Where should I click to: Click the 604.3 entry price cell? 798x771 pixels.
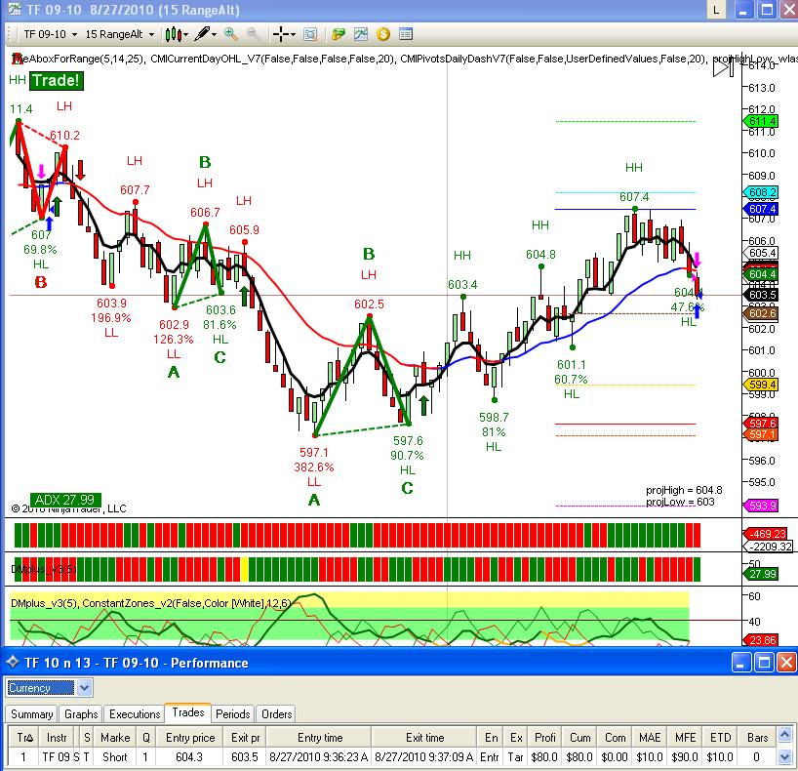[189, 756]
